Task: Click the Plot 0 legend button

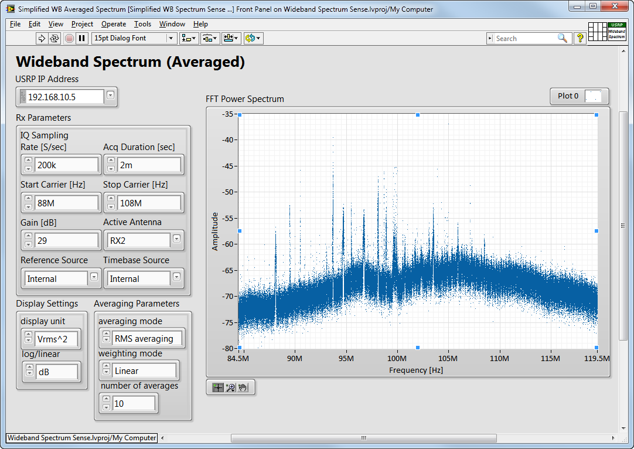Action: pos(568,96)
